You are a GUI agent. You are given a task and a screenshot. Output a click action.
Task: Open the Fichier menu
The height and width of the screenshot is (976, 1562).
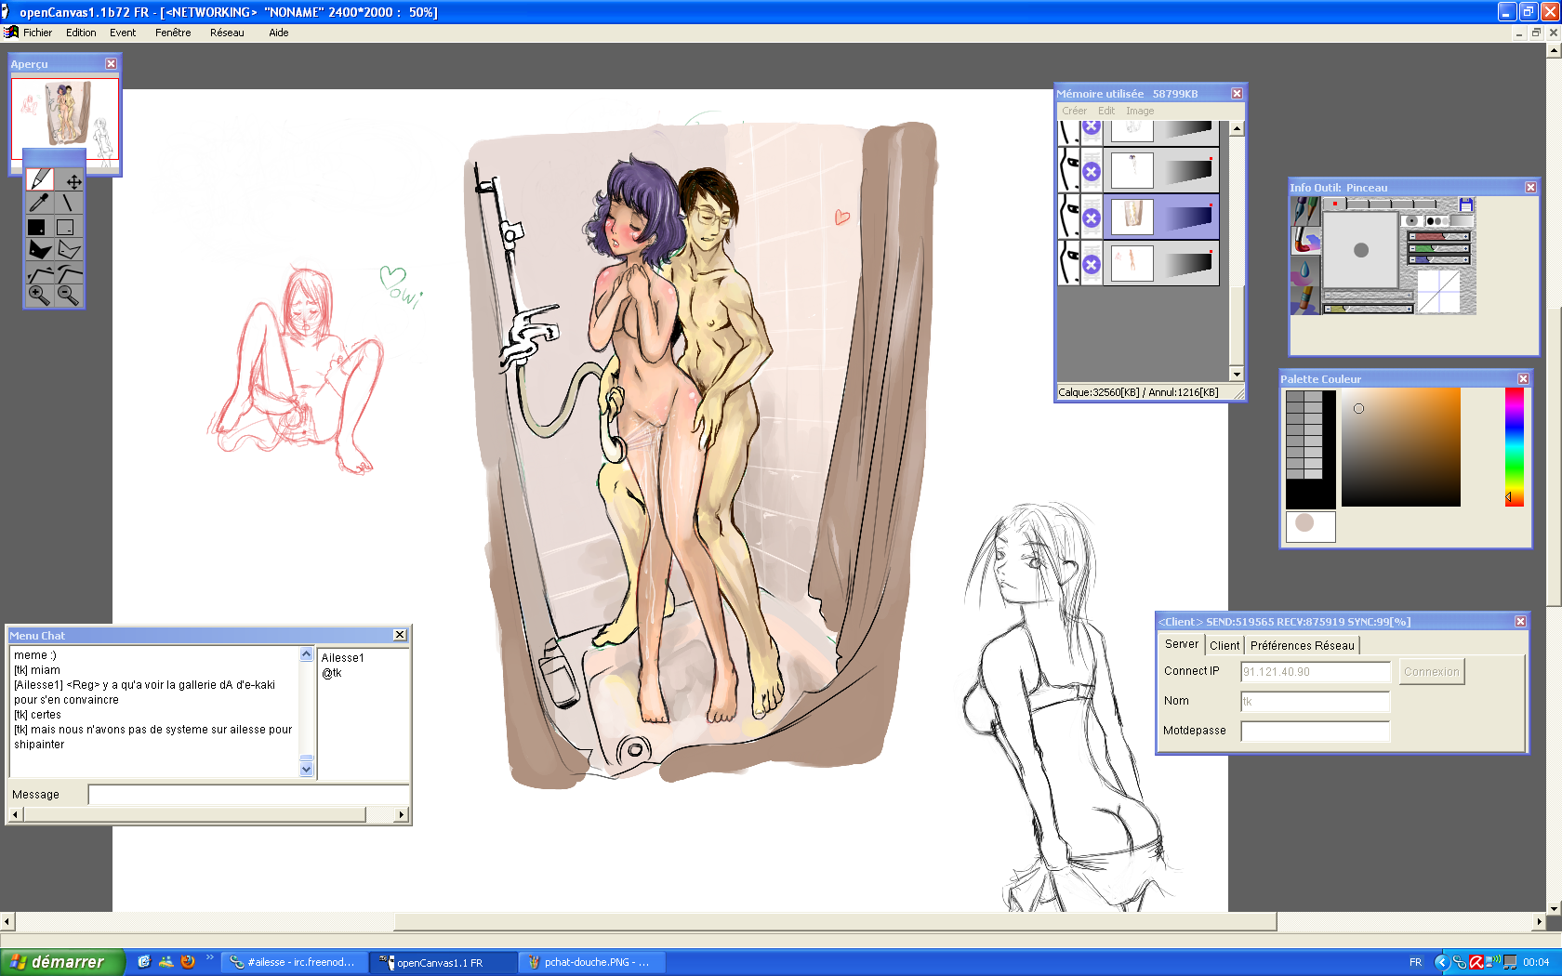click(x=37, y=33)
